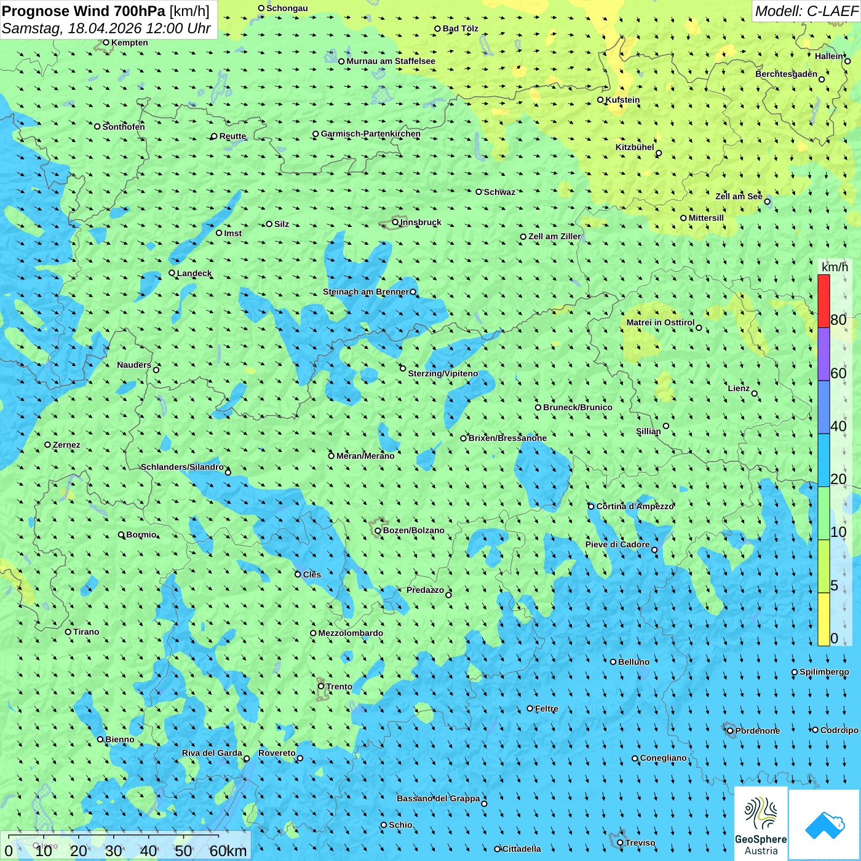The image size is (861, 861).
Task: Click the 'Bassano del Grappa' label
Action: [x=438, y=798]
